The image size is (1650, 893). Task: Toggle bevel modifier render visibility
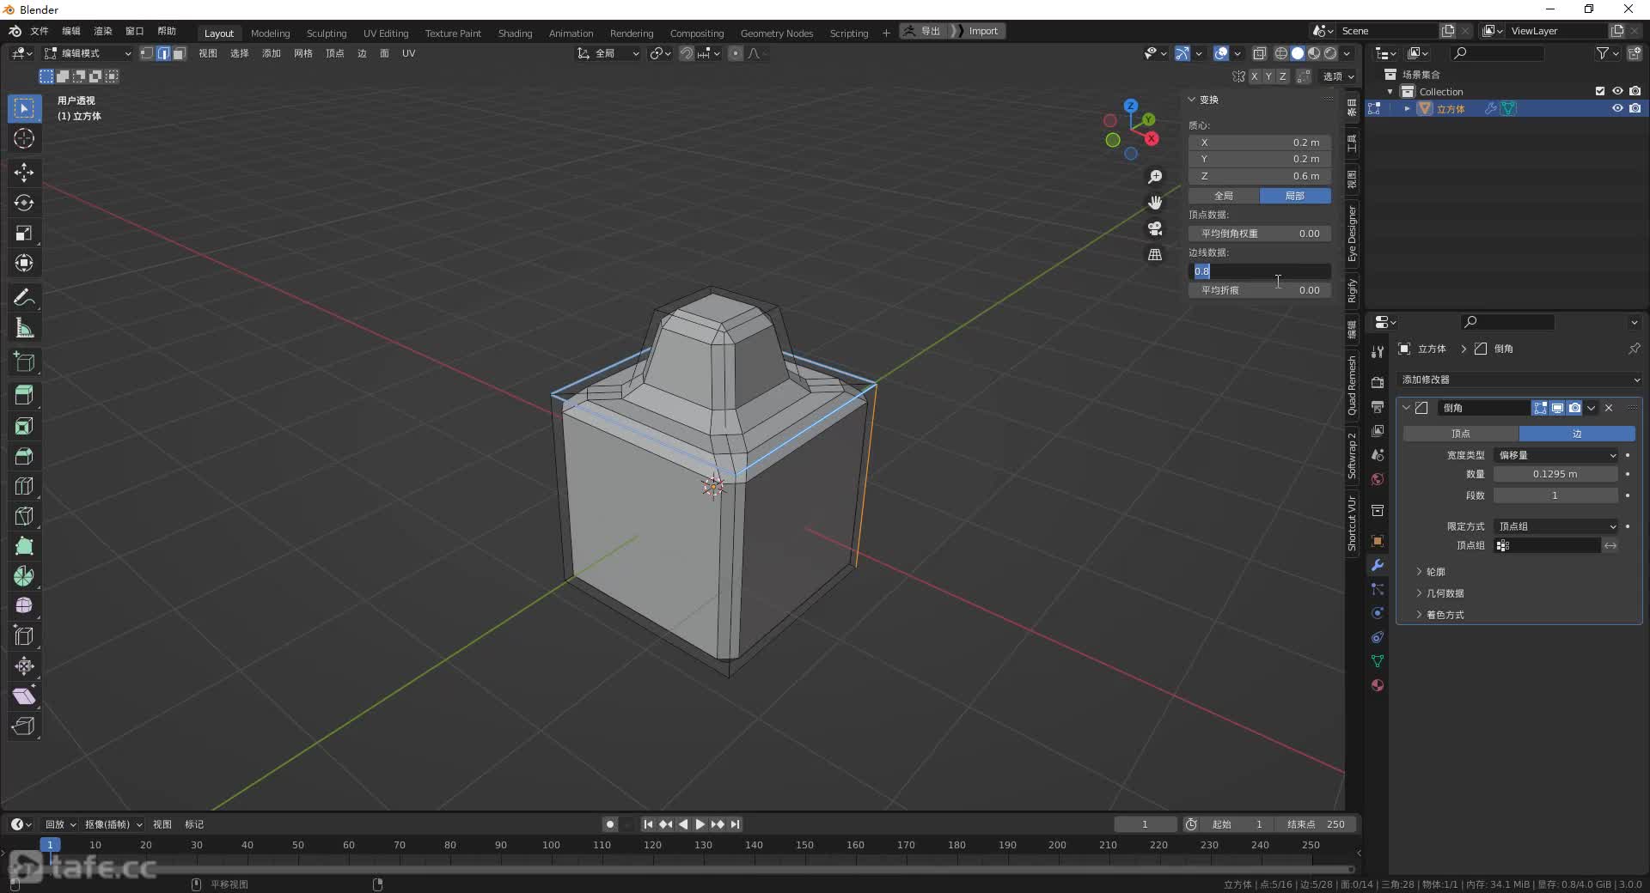pos(1574,408)
